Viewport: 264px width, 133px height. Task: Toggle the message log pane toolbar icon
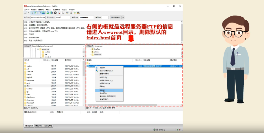pos(33,13)
